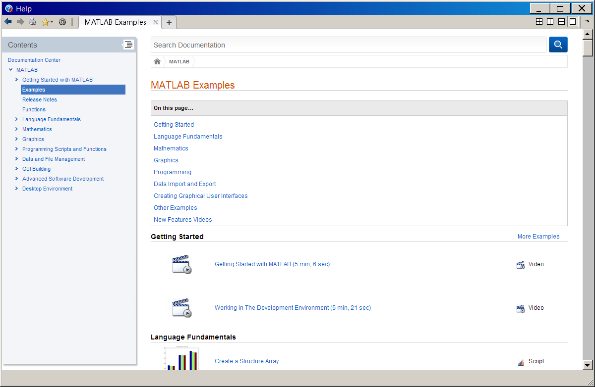Click the scrollbar down arrow

coord(588,365)
